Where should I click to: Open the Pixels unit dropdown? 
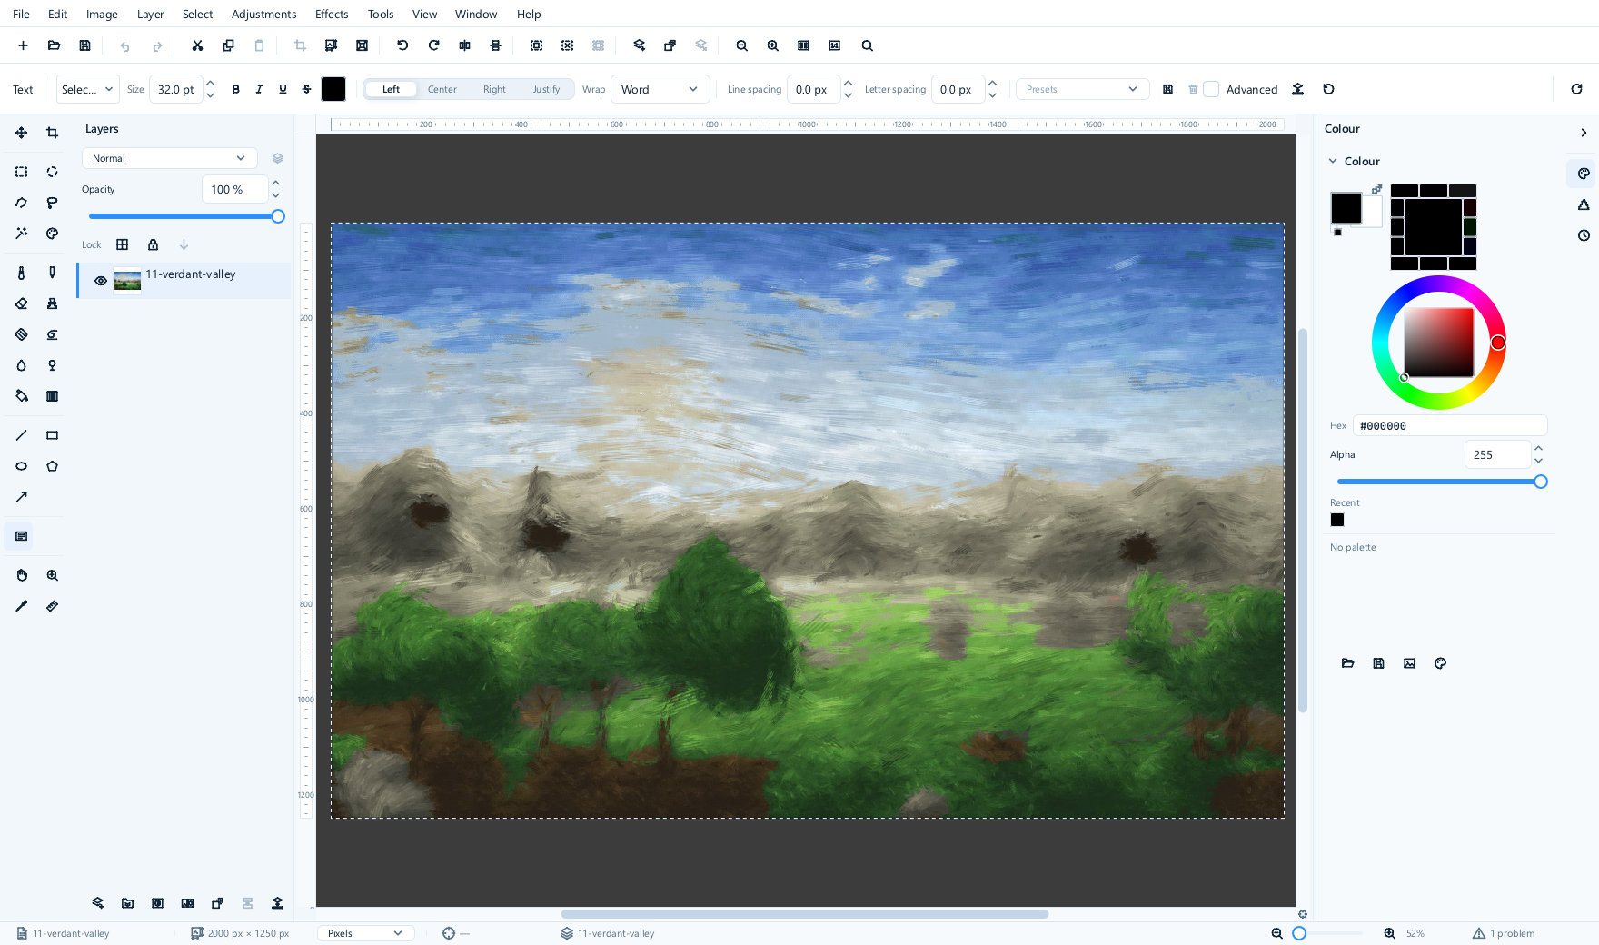(365, 933)
